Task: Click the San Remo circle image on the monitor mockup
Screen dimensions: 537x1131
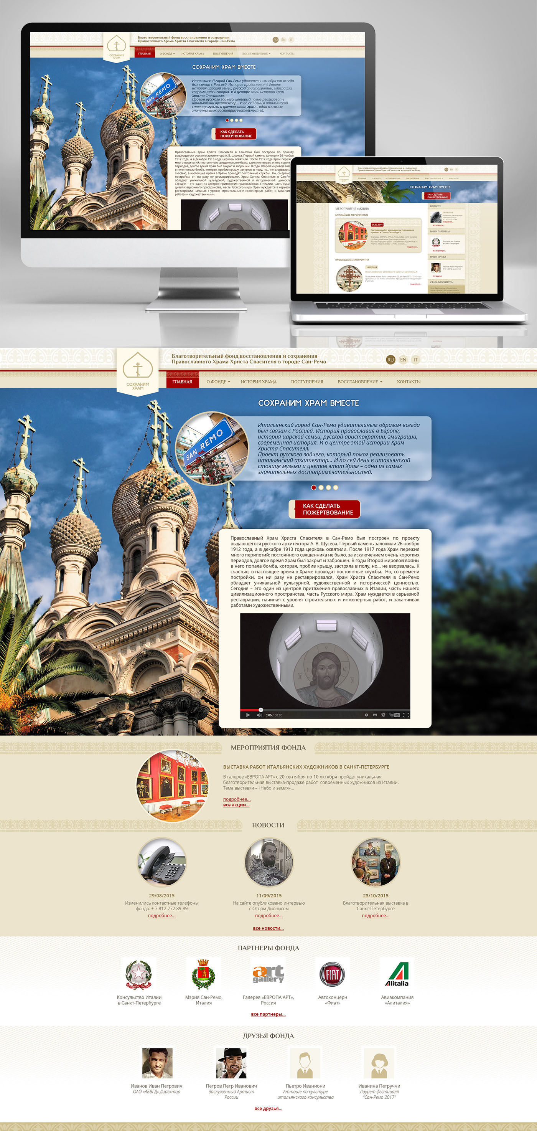Action: pos(163,96)
